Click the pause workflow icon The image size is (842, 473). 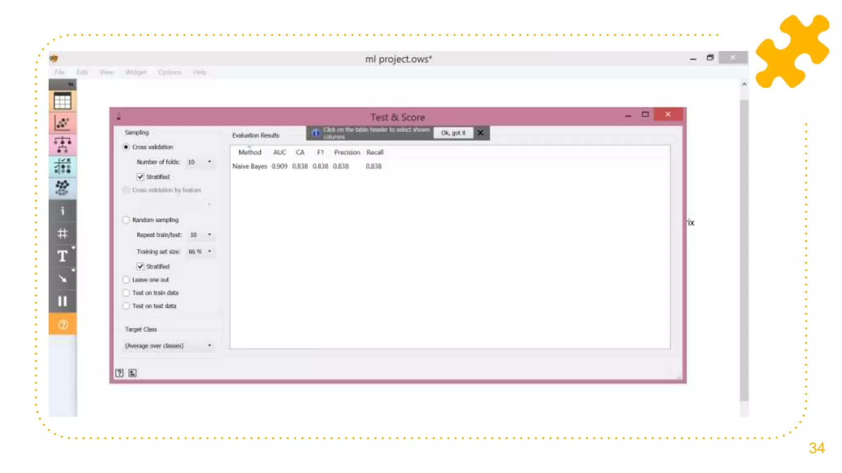point(62,301)
